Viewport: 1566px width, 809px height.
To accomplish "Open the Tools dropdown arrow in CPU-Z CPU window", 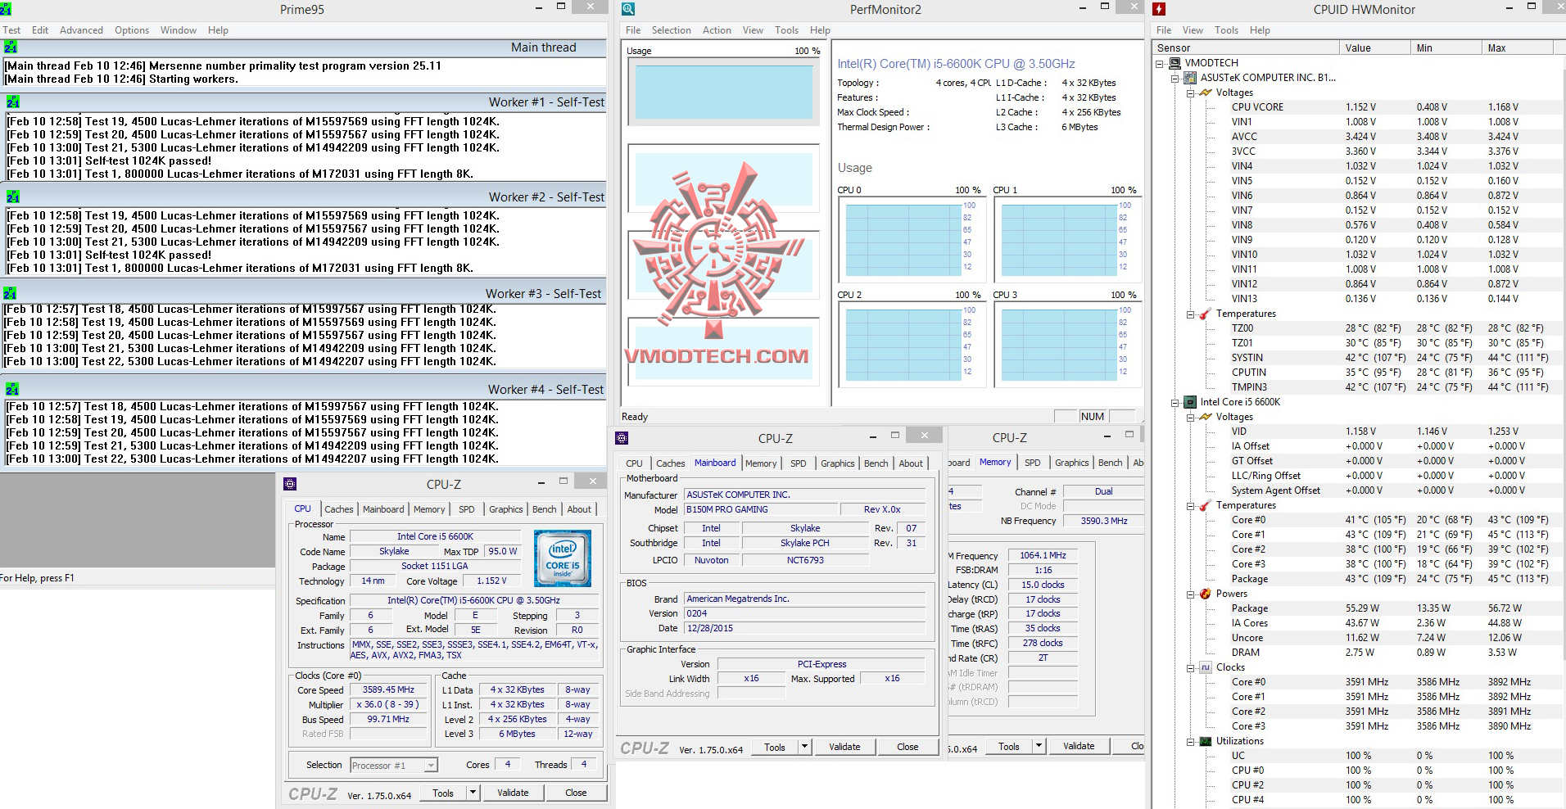I will point(473,793).
